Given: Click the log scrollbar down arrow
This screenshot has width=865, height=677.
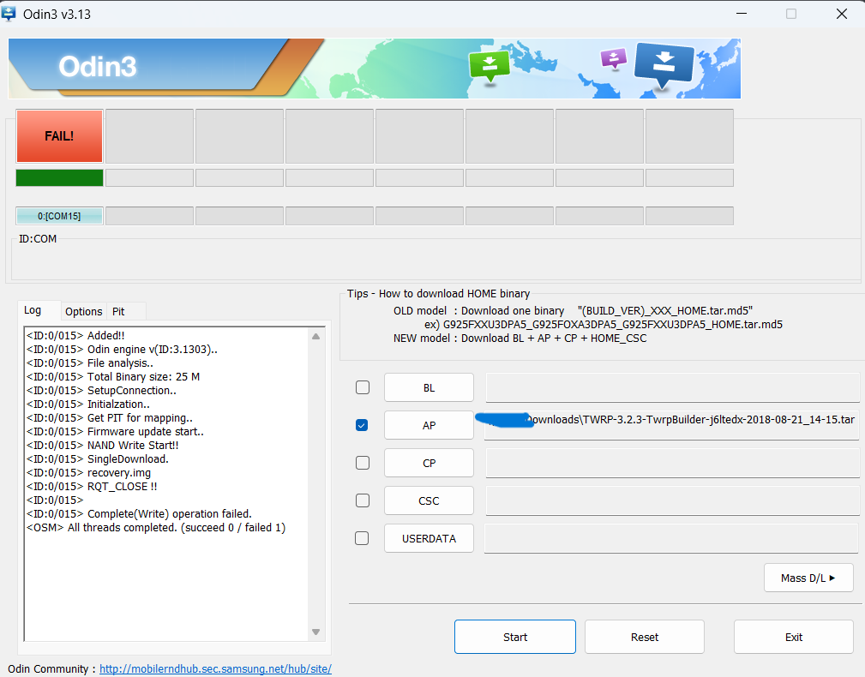Looking at the screenshot, I should pos(316,632).
